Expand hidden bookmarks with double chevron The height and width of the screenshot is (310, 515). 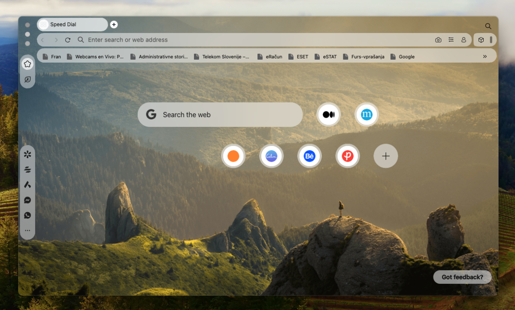point(485,56)
